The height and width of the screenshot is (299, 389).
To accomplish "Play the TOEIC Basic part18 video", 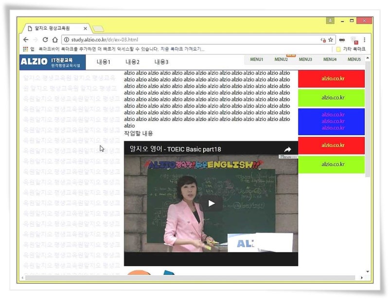I will [212, 203].
